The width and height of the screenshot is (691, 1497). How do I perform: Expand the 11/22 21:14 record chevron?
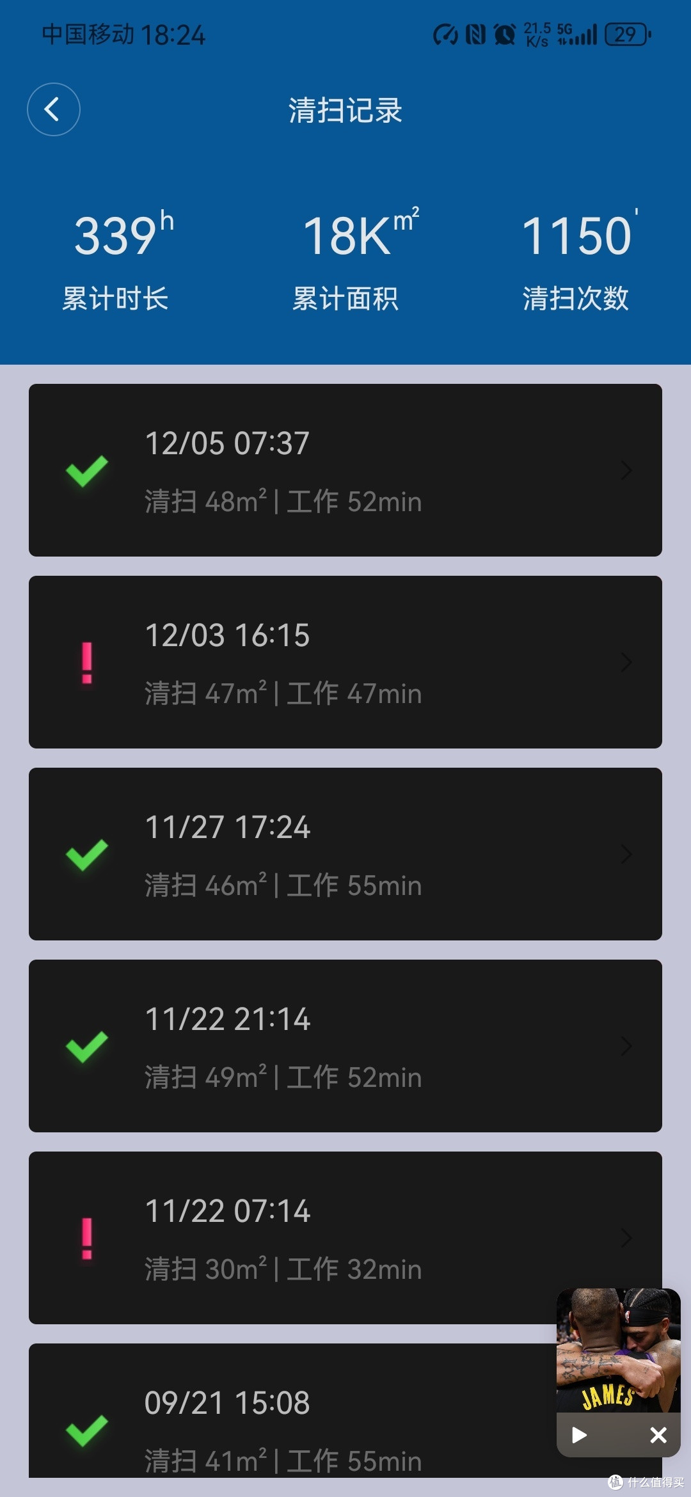pyautogui.click(x=626, y=1047)
